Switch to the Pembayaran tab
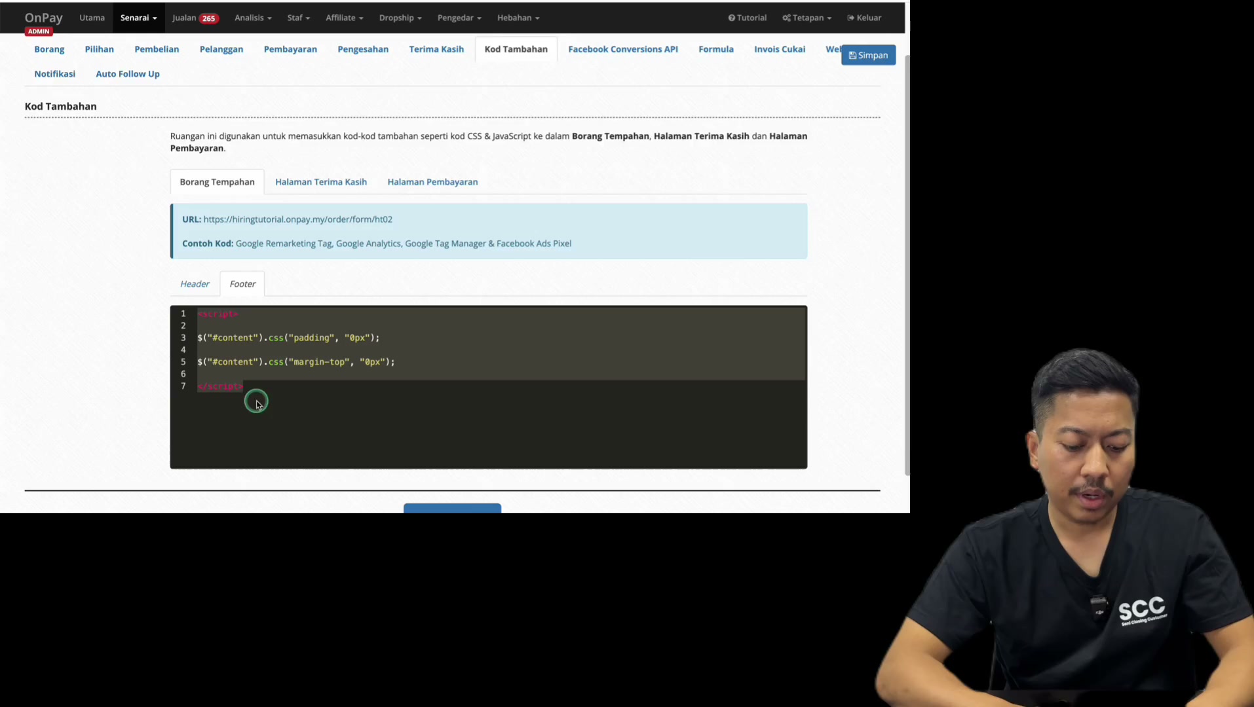The height and width of the screenshot is (707, 1254). pyautogui.click(x=290, y=49)
